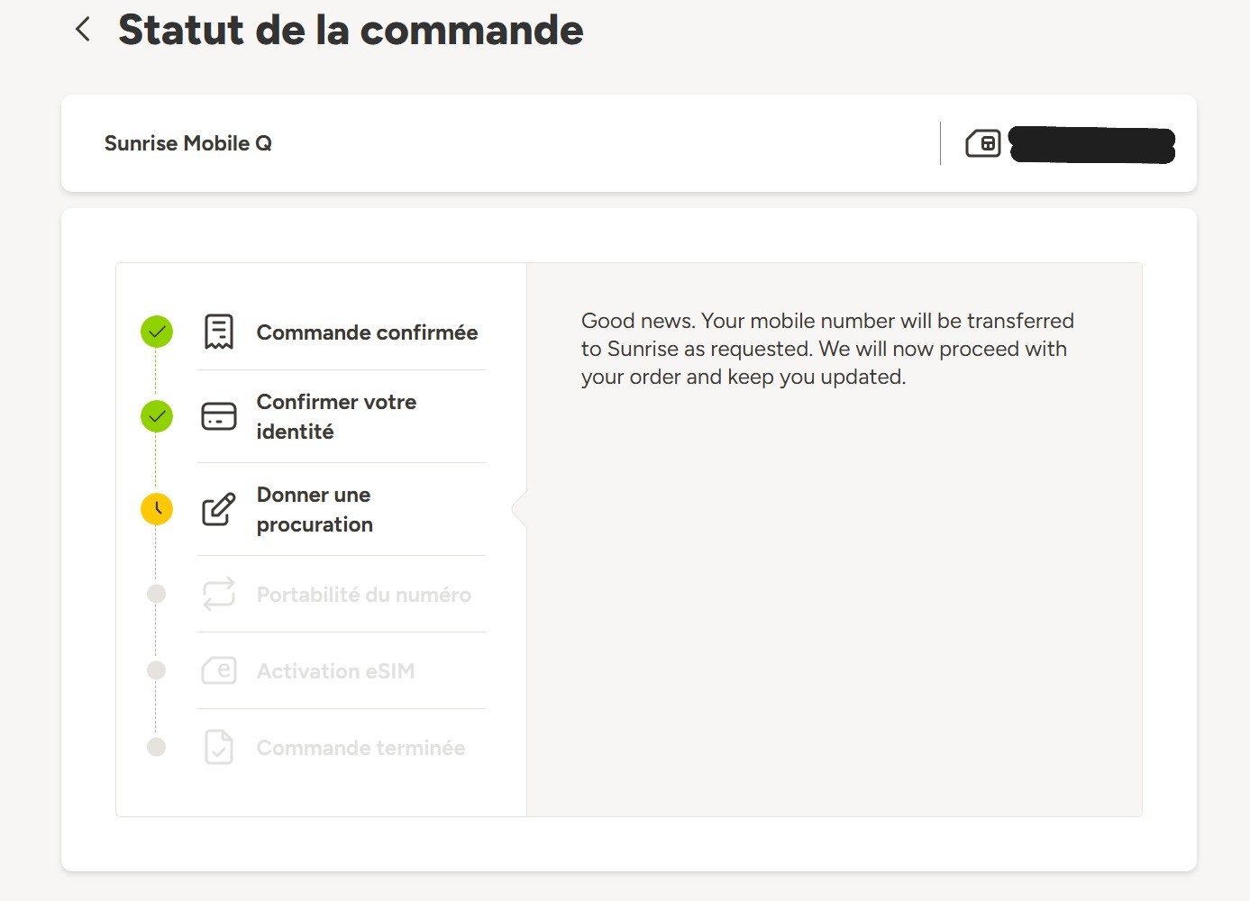Click the eSIM icon for Activation eSIM
Screen dimensions: 1250x901
click(x=219, y=670)
